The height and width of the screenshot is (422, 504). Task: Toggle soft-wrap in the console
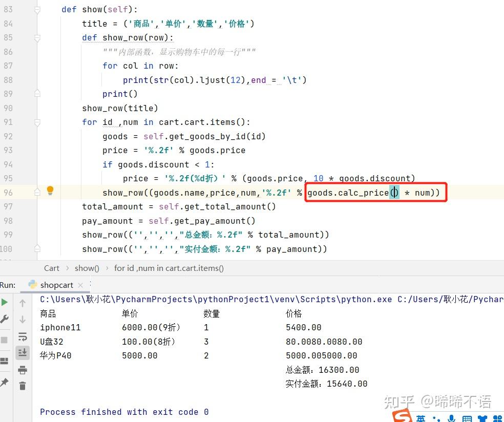click(x=22, y=336)
